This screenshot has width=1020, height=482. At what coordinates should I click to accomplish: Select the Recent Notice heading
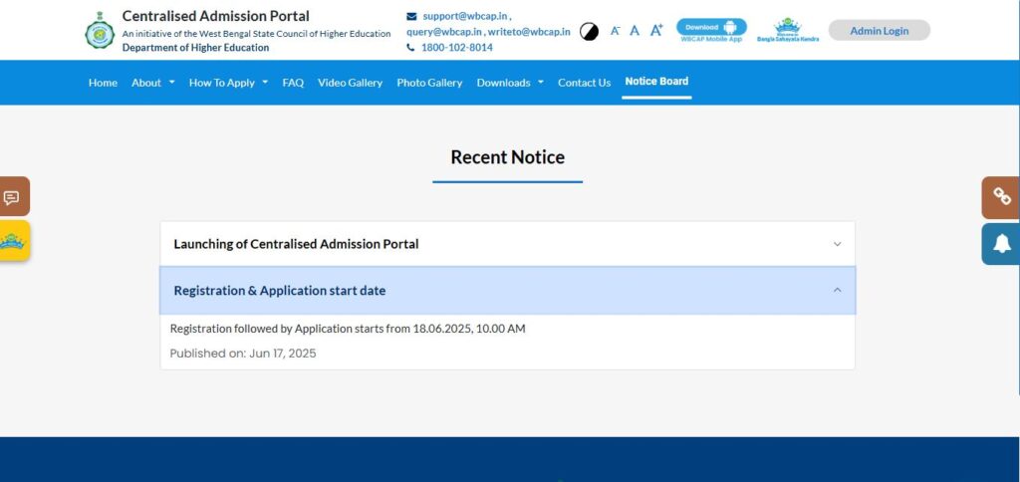[x=507, y=156]
